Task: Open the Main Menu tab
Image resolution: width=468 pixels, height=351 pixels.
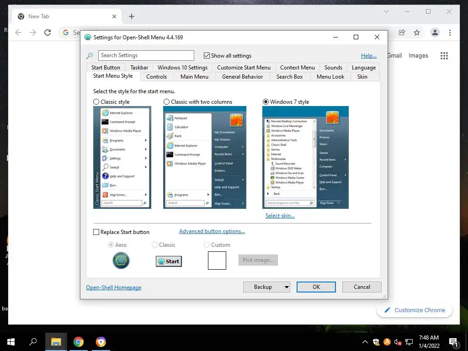Action: coord(195,77)
